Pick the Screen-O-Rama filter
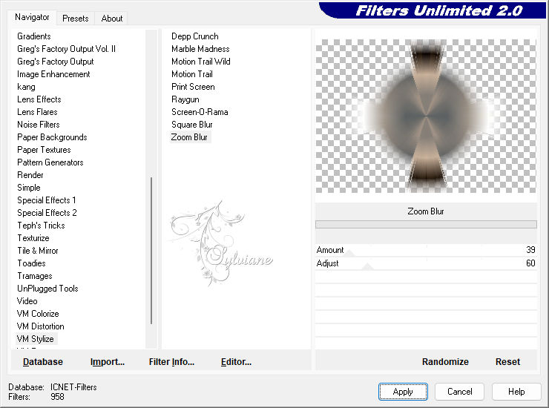 click(200, 112)
